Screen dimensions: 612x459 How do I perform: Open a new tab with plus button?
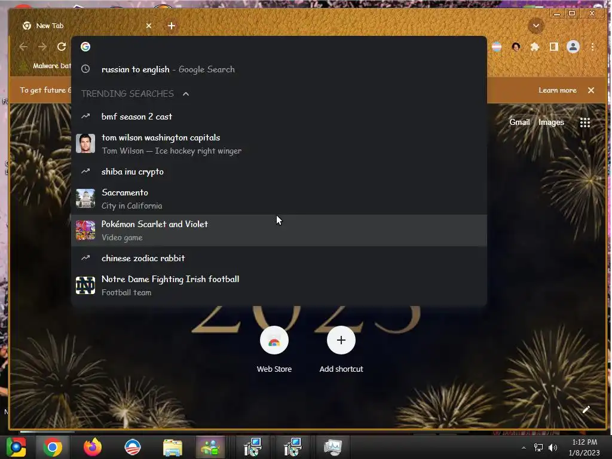[x=172, y=26]
